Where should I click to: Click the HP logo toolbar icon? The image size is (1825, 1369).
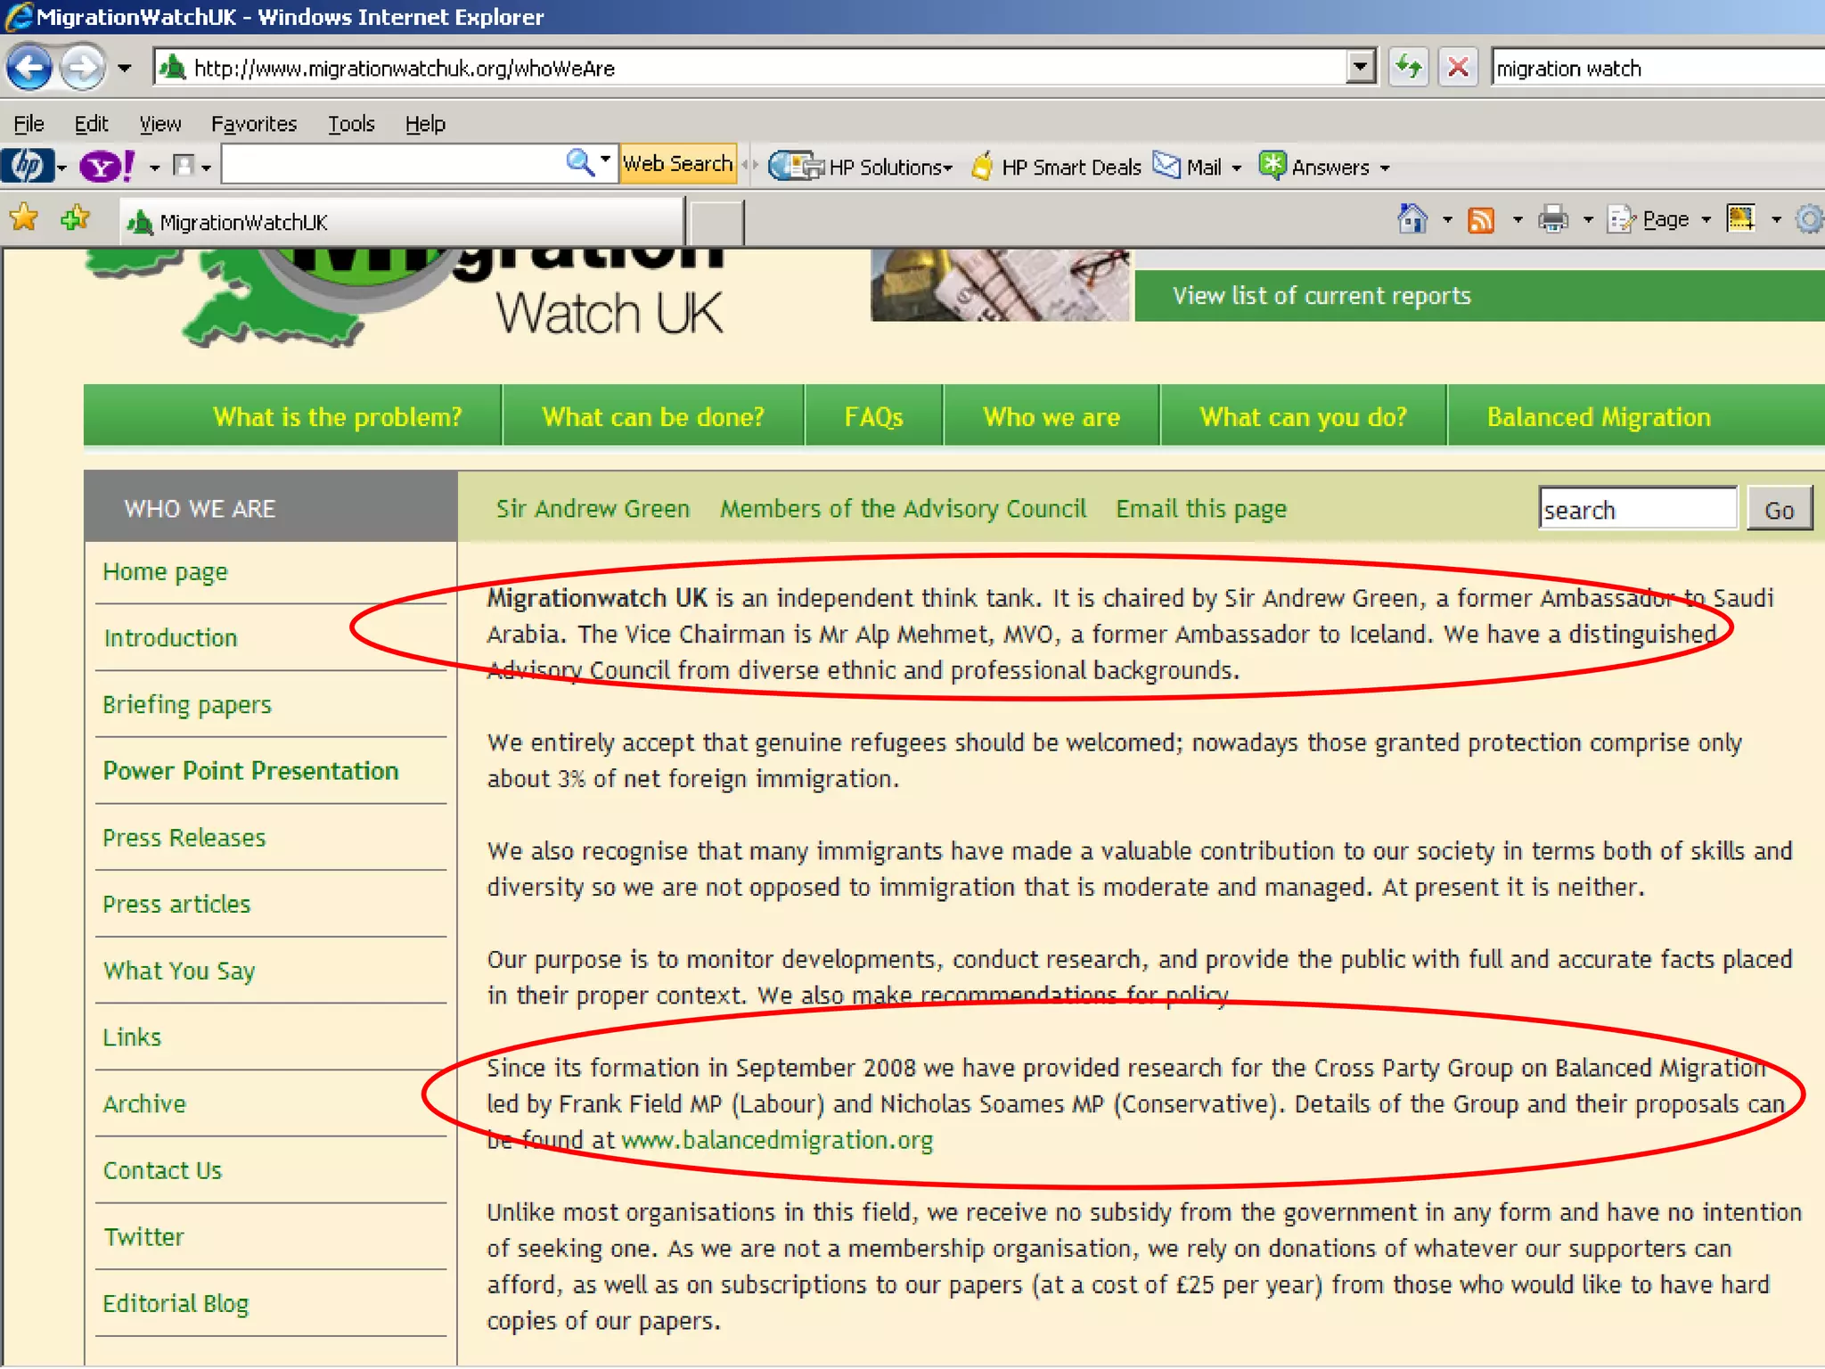[27, 167]
